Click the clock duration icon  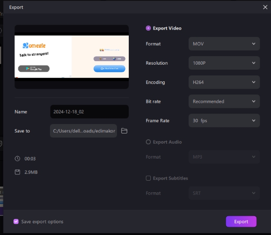coord(18,159)
